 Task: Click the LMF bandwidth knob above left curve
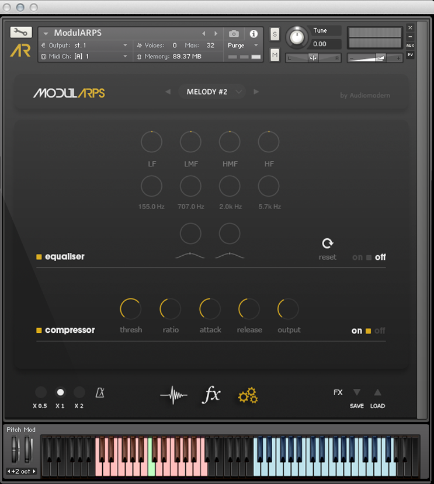tap(190, 234)
